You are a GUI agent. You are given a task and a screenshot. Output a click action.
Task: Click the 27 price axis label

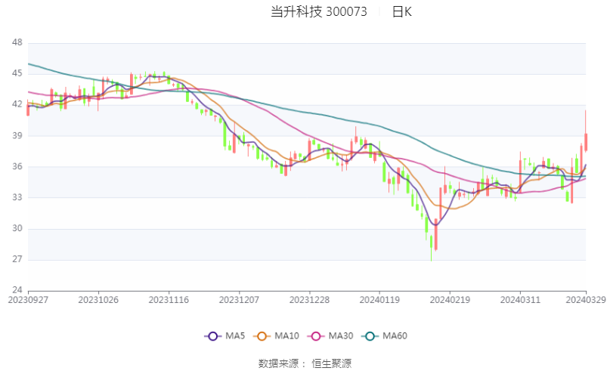pos(17,259)
